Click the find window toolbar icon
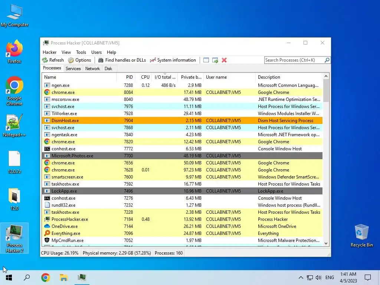 tap(206, 60)
